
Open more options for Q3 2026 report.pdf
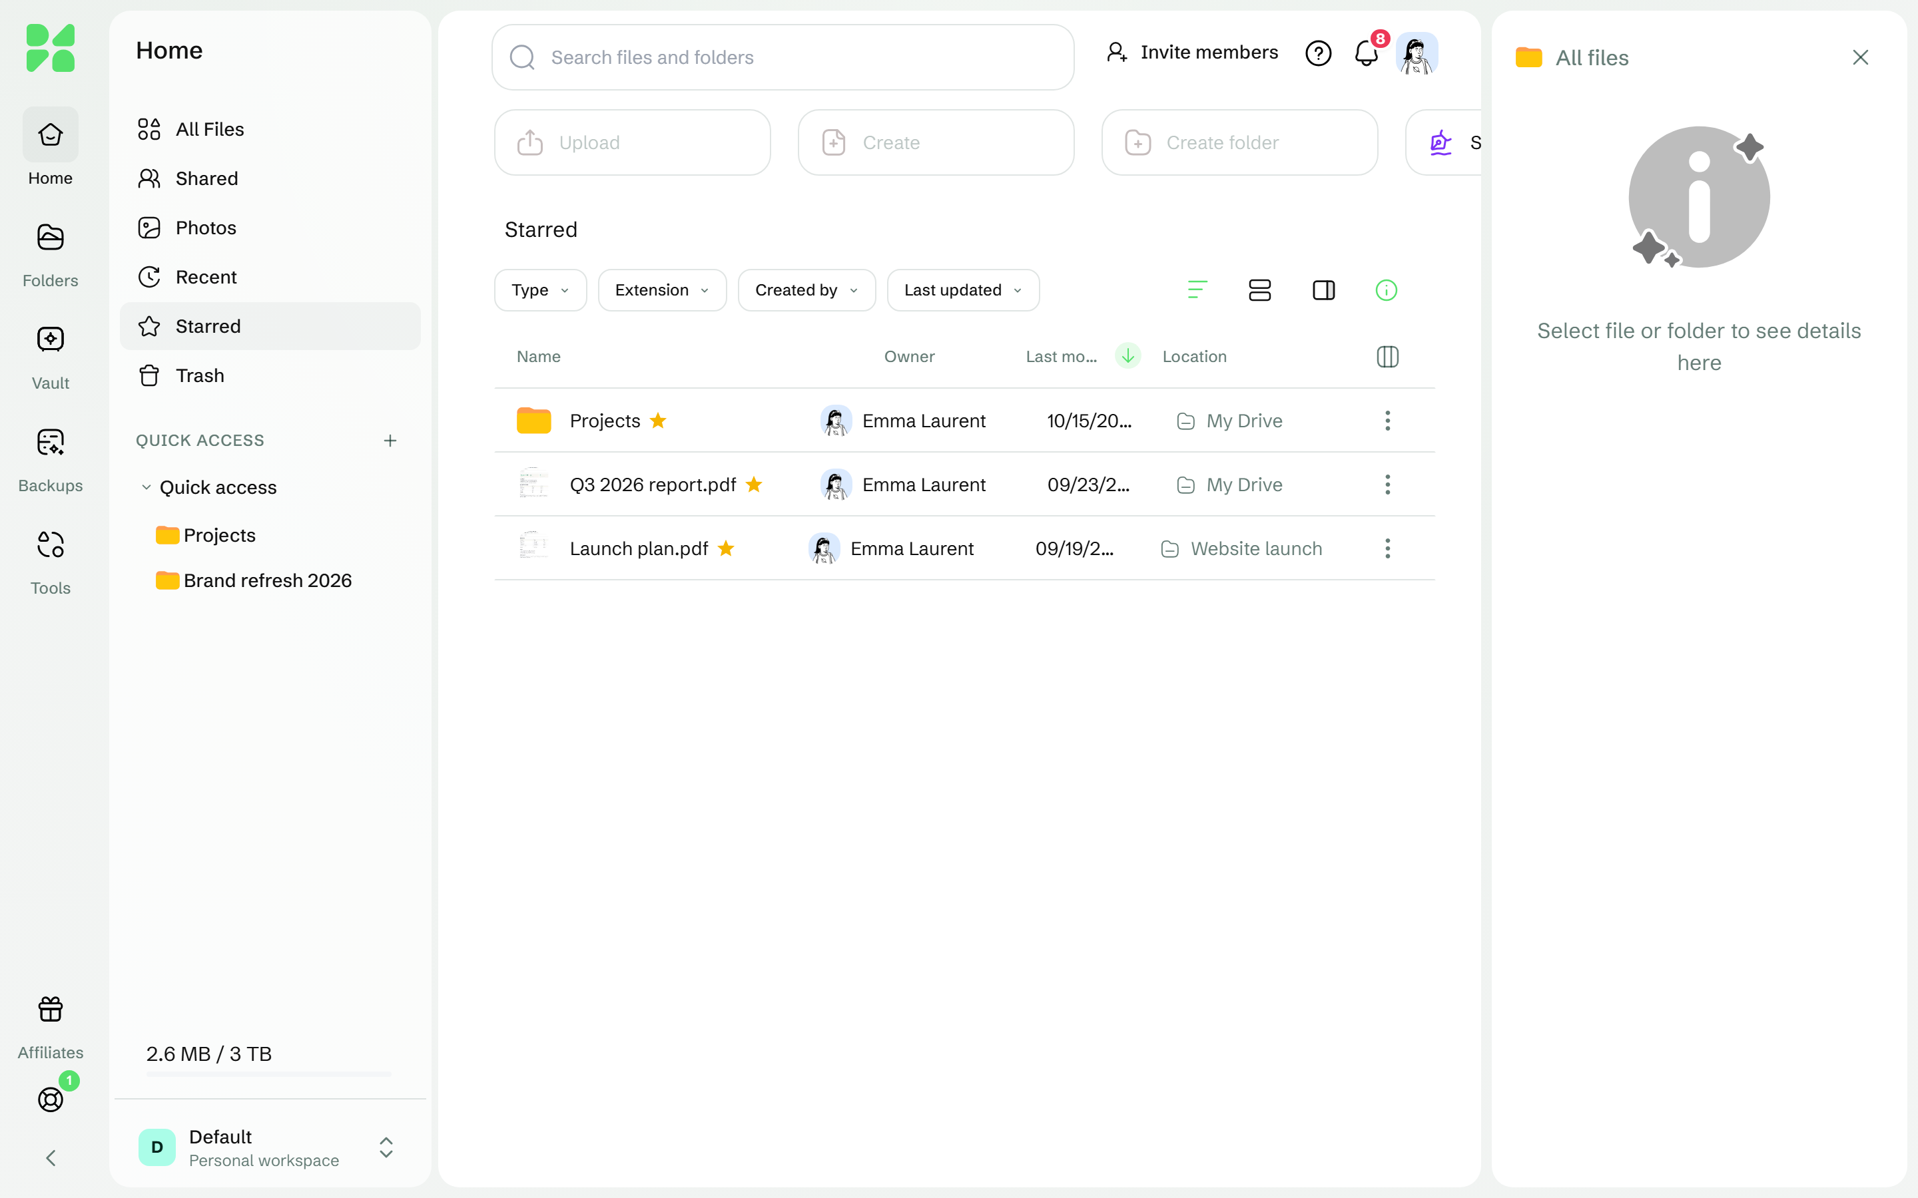tap(1388, 484)
